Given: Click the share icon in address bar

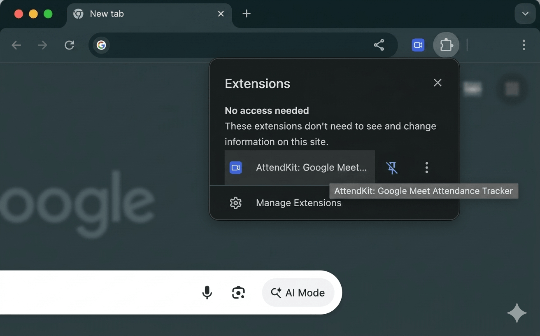Looking at the screenshot, I should click(379, 45).
